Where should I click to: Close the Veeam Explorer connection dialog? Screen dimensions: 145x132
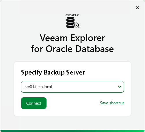pos(137,8)
